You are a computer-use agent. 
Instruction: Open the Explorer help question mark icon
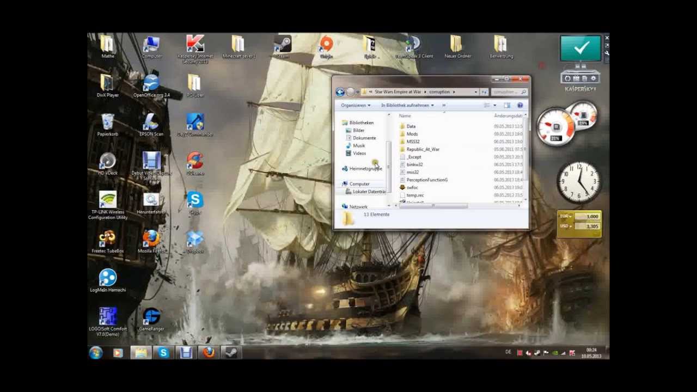point(520,105)
